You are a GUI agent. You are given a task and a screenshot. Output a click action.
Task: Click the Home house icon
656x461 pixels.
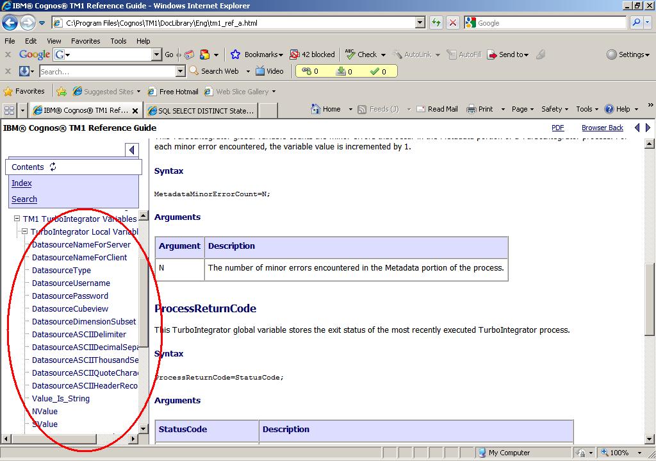(x=315, y=109)
